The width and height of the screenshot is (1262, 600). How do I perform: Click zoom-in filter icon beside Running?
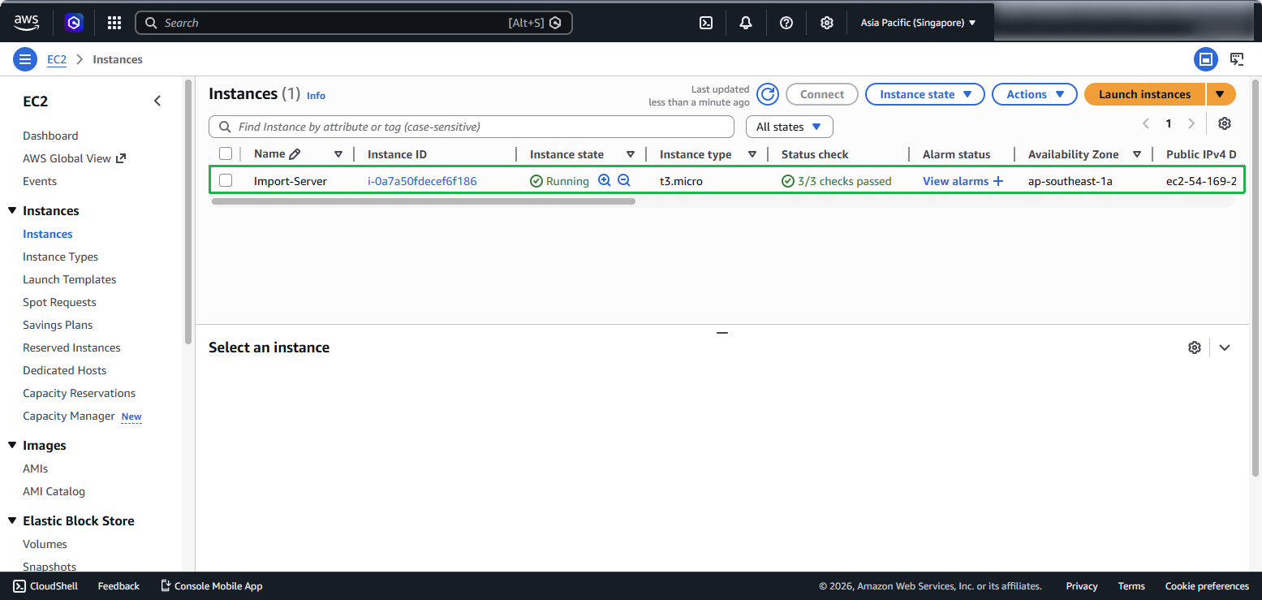pos(604,180)
